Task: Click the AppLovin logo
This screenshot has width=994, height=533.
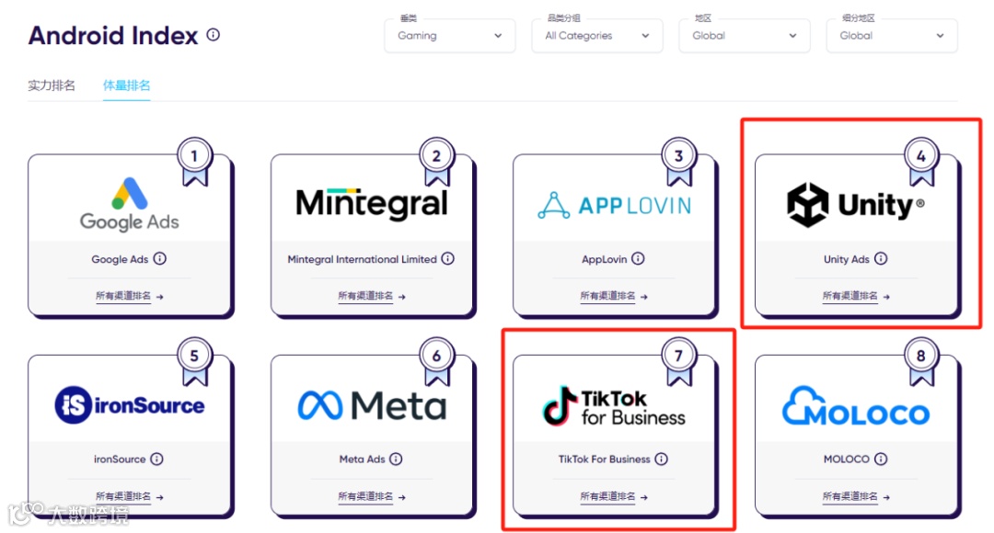Action: click(x=614, y=206)
